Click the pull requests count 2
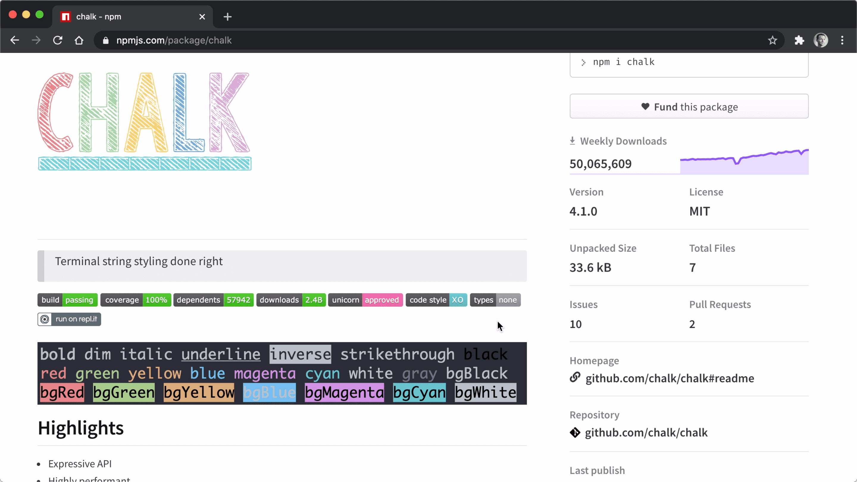Screen dimensions: 857x482 click(x=692, y=324)
